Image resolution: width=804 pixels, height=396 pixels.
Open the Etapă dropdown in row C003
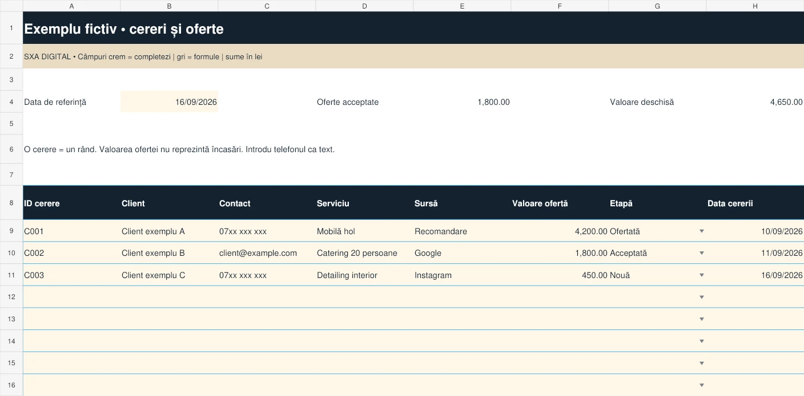pos(702,275)
